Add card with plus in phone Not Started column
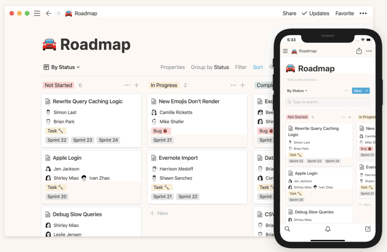The height and width of the screenshot is (252, 387). [x=350, y=117]
